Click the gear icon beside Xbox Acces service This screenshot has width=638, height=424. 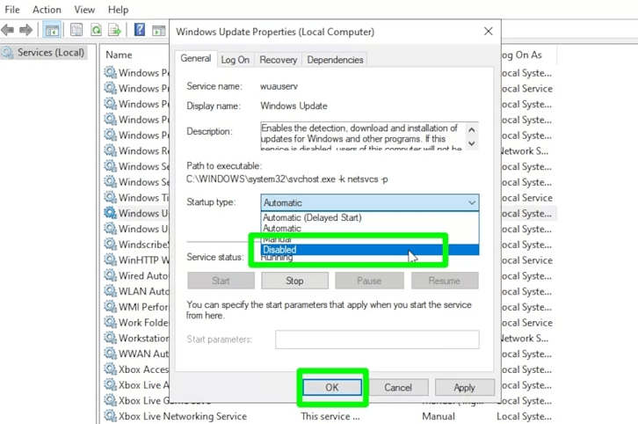[110, 369]
